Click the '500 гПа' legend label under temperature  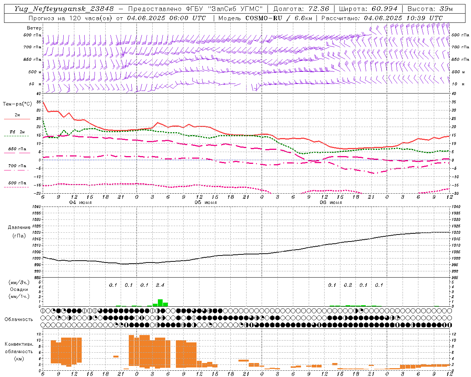point(17,183)
